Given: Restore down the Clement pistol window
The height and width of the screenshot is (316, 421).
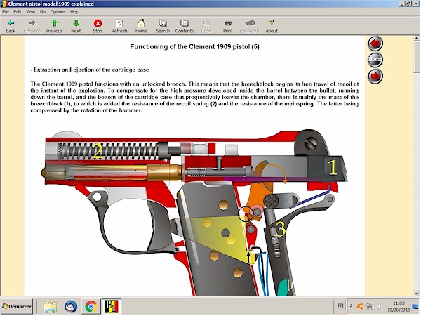Looking at the screenshot, I should [408, 4].
